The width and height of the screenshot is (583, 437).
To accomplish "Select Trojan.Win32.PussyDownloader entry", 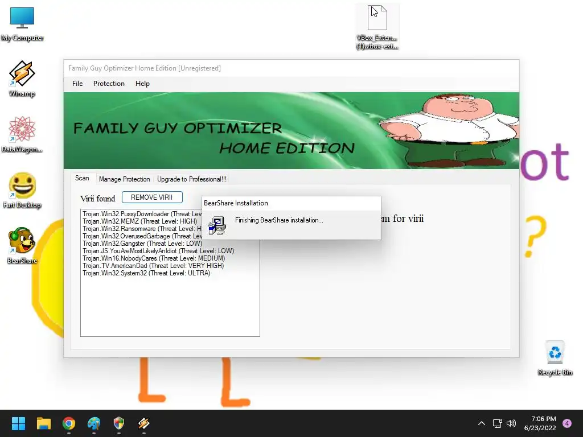I will pyautogui.click(x=142, y=214).
